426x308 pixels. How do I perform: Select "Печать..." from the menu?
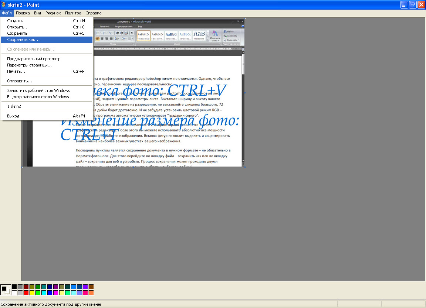[x=16, y=71]
